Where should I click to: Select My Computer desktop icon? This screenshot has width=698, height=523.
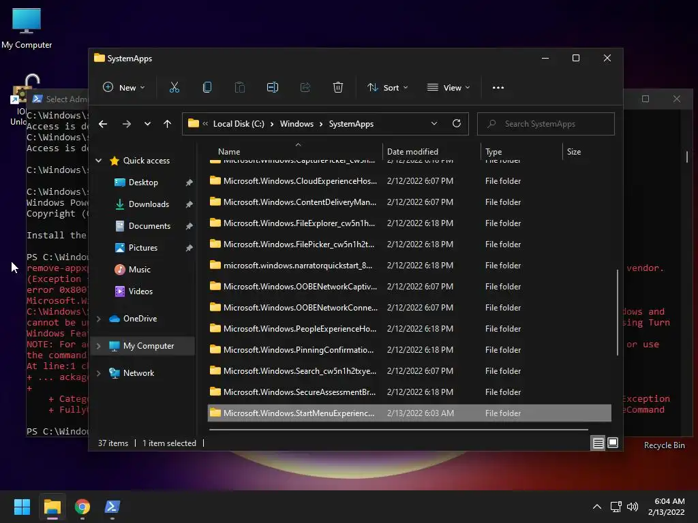27,28
